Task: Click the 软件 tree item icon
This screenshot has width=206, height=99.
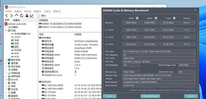Action: pyautogui.click(x=9, y=86)
